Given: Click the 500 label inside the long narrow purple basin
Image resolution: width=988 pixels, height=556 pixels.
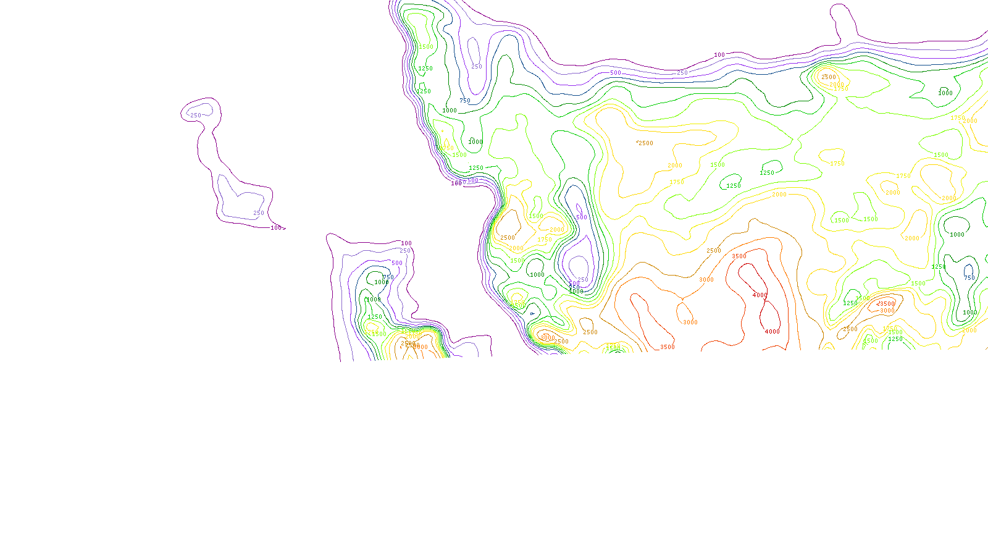Looking at the screenshot, I should (x=582, y=217).
